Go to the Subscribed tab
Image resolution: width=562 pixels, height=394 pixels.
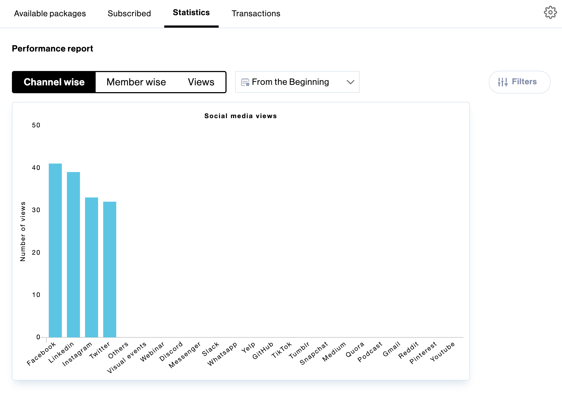point(129,13)
